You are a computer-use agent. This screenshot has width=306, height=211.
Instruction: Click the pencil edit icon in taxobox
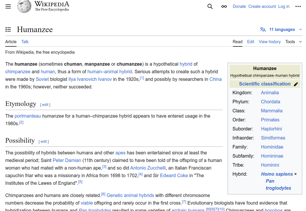pyautogui.click(x=296, y=84)
